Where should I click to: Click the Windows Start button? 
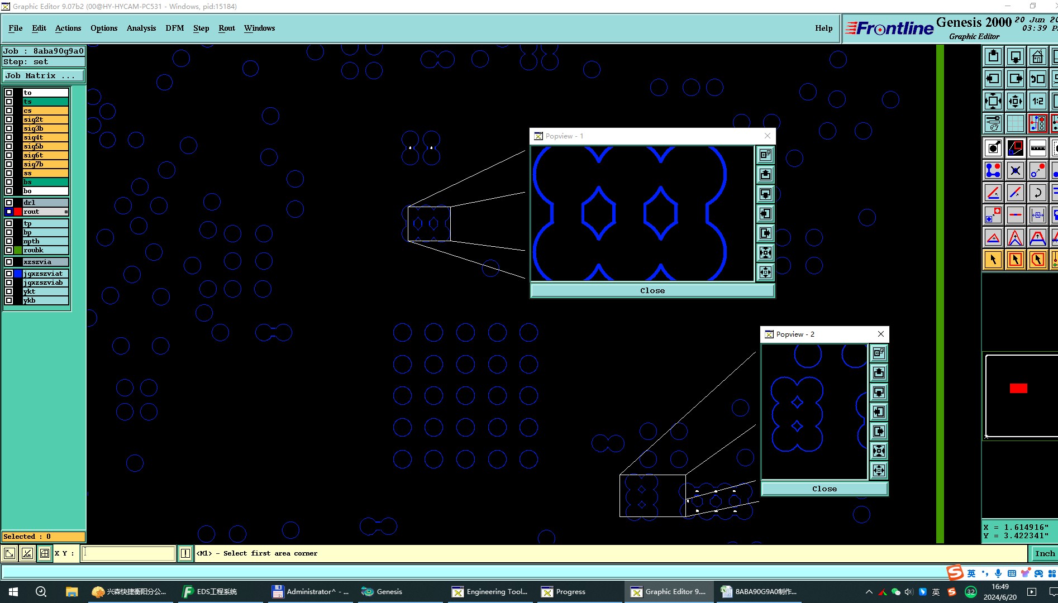(x=13, y=591)
